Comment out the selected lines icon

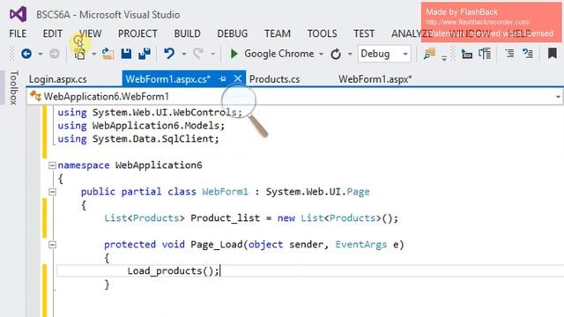[509, 54]
